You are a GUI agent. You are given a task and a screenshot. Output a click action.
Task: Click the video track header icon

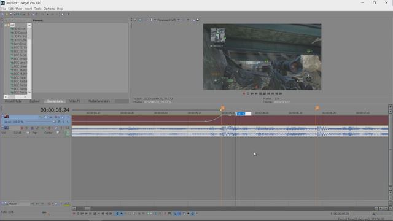coord(7,117)
